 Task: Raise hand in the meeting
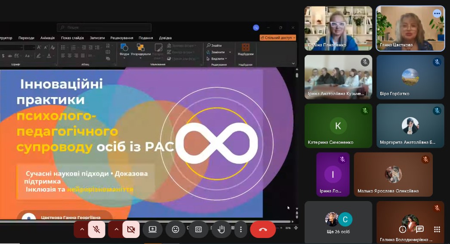tap(221, 229)
